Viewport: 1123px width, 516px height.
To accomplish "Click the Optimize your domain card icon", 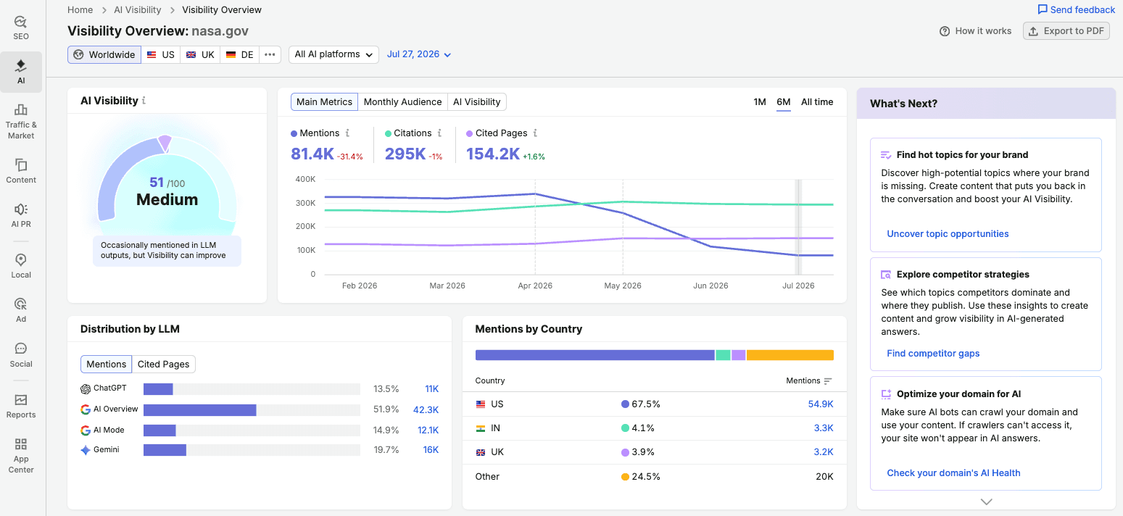I will click(x=886, y=394).
